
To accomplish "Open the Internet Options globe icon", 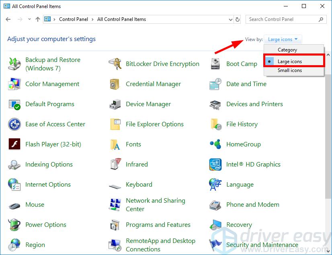I will tap(14, 185).
